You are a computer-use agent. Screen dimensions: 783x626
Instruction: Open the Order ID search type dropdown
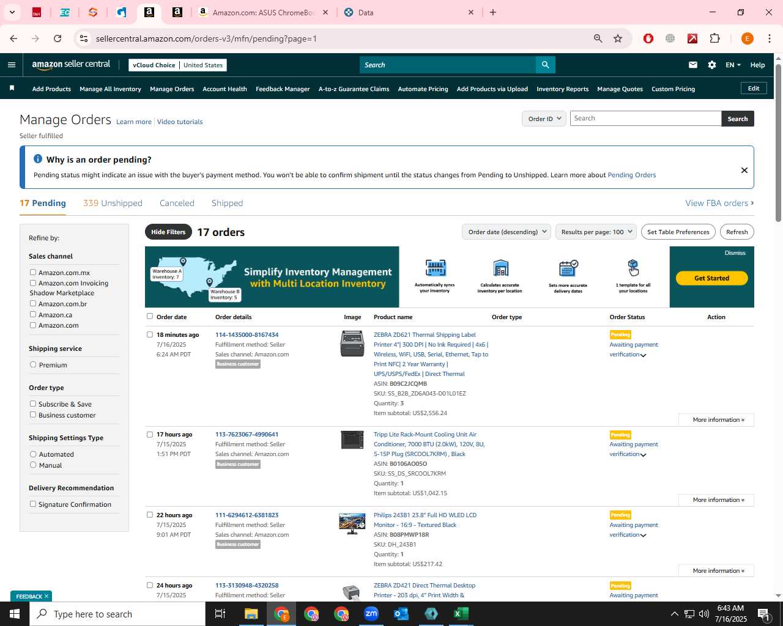point(544,119)
